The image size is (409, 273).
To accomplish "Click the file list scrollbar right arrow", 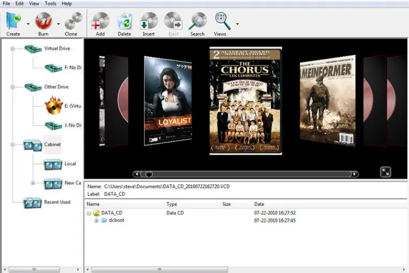I will click(x=404, y=269).
